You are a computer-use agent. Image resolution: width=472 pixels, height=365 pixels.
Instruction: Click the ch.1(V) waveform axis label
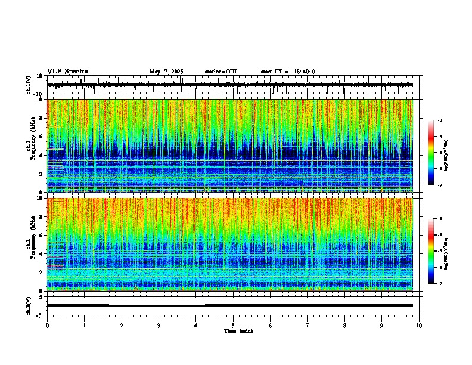[29, 85]
